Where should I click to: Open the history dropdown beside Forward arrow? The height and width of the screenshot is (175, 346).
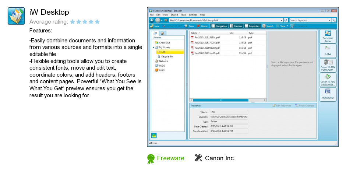tap(162, 20)
